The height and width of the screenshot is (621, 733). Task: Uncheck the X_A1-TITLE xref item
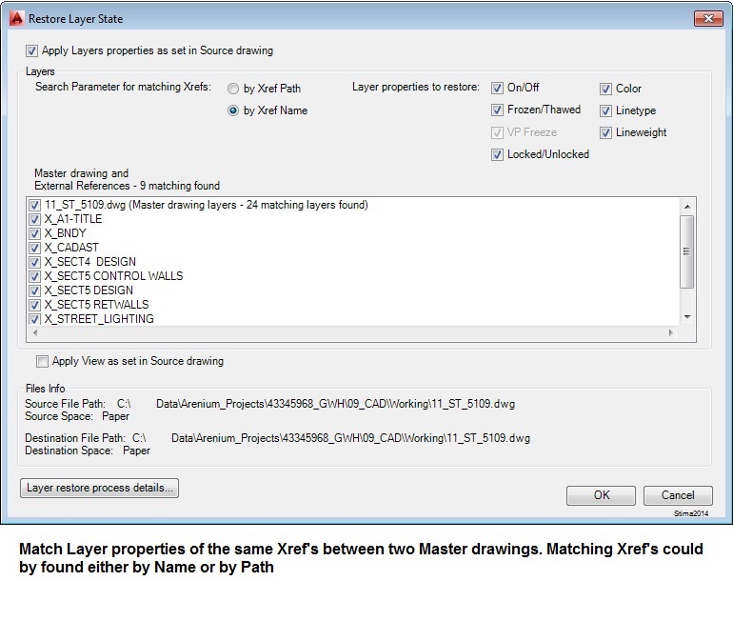pos(35,219)
